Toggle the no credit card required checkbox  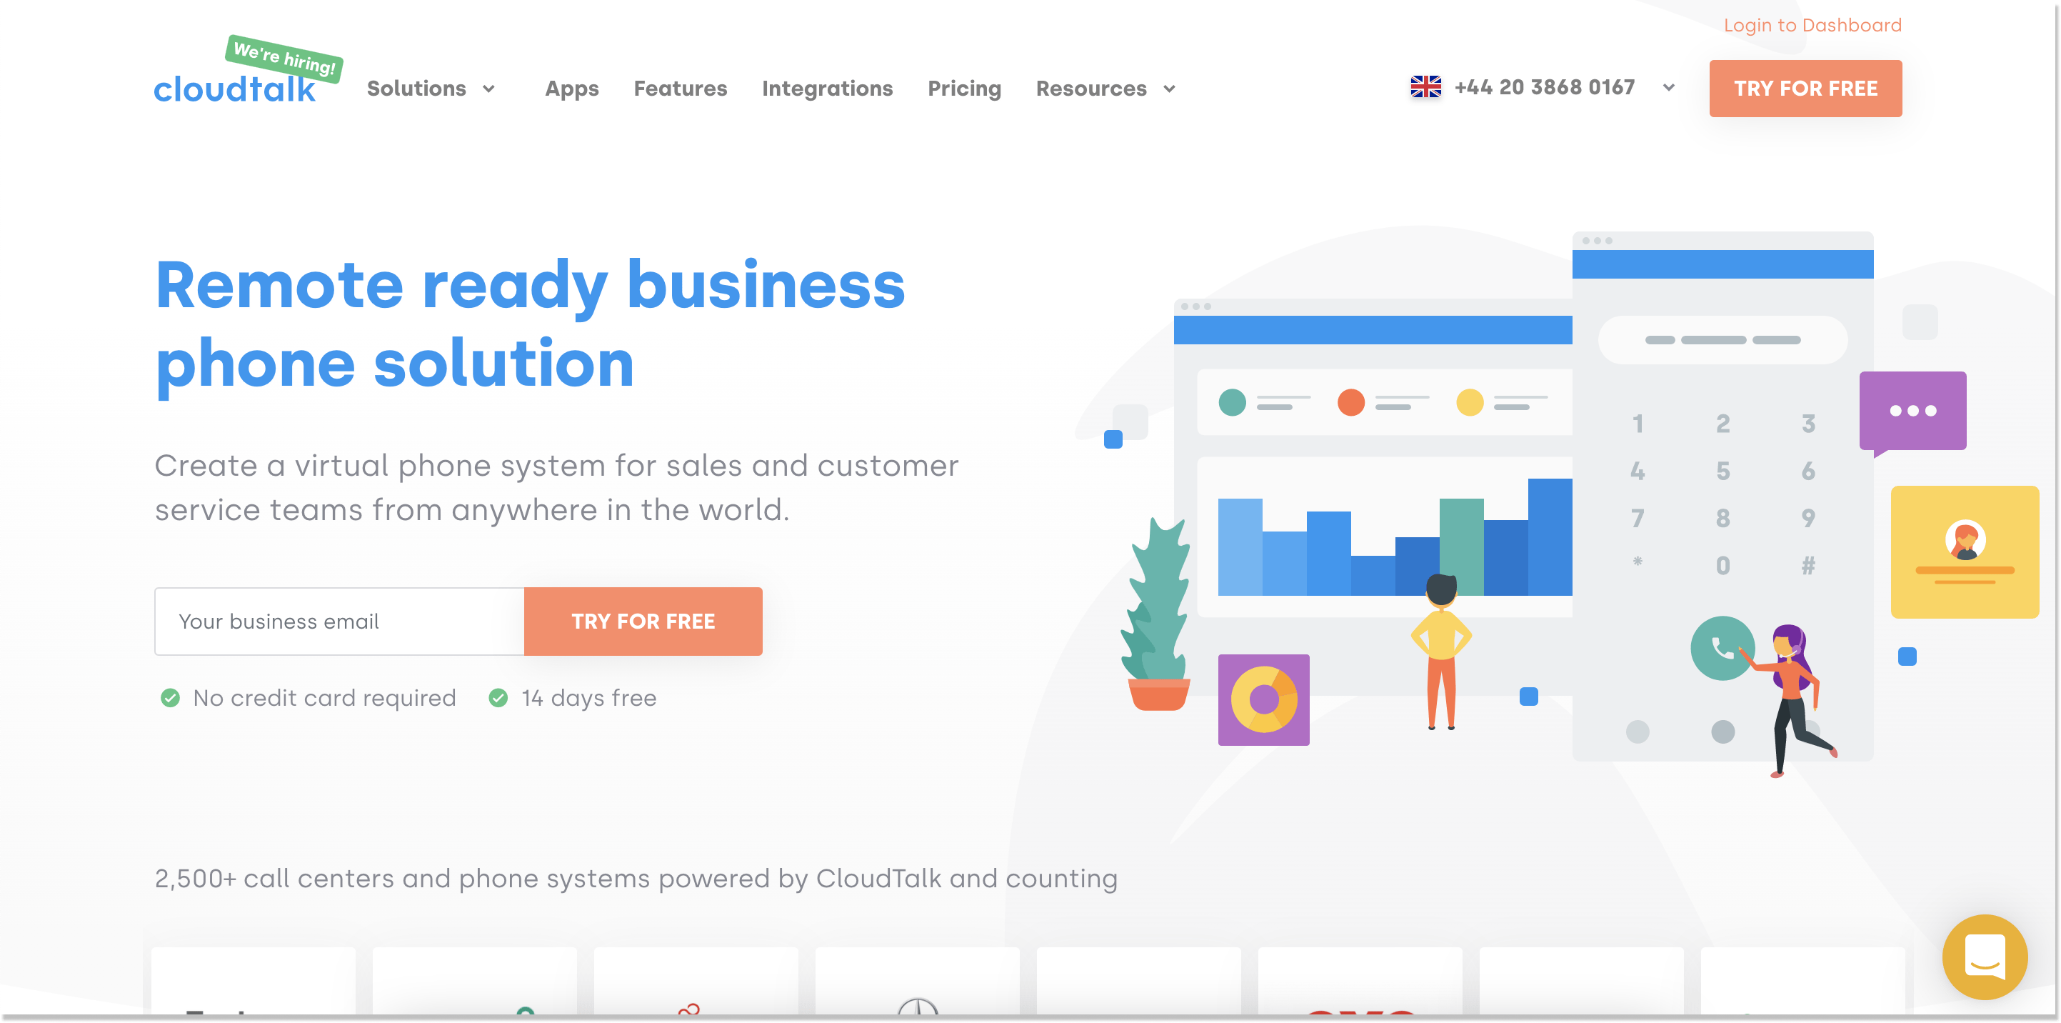pyautogui.click(x=169, y=697)
